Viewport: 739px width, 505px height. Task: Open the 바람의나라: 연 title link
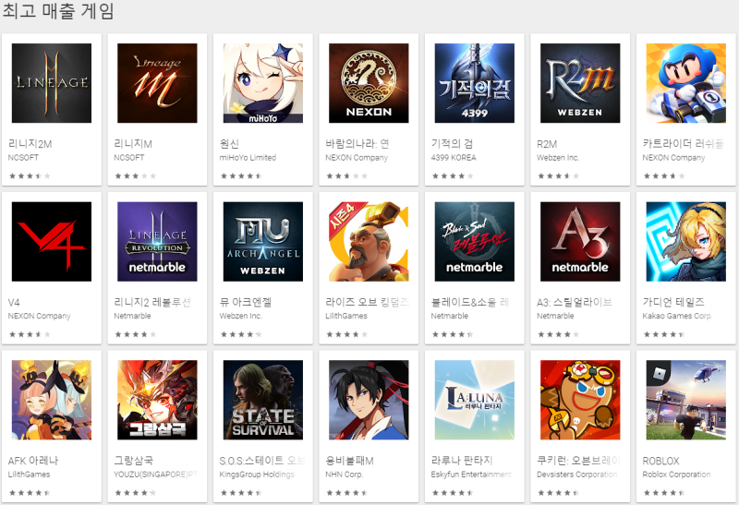[357, 144]
